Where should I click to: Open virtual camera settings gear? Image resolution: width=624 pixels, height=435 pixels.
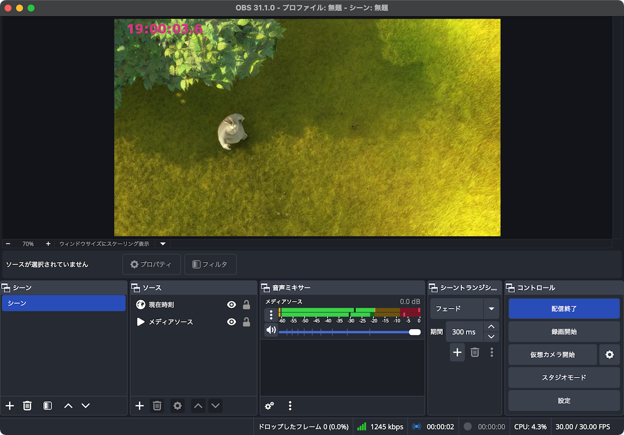coord(609,355)
